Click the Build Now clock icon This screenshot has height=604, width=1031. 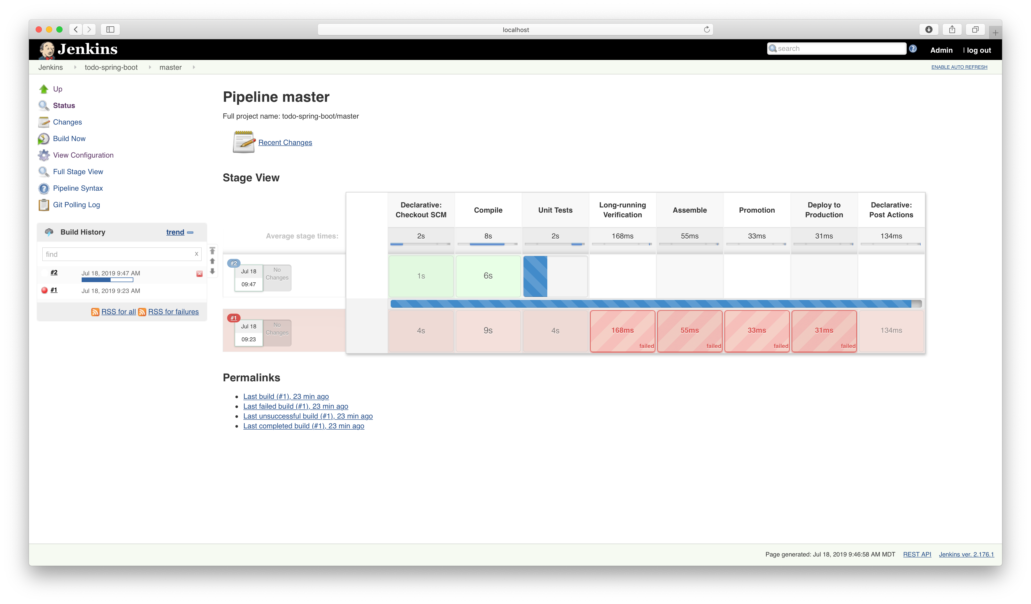(44, 139)
